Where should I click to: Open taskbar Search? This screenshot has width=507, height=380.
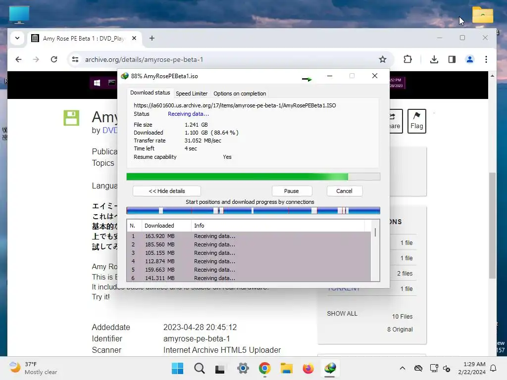click(x=200, y=368)
